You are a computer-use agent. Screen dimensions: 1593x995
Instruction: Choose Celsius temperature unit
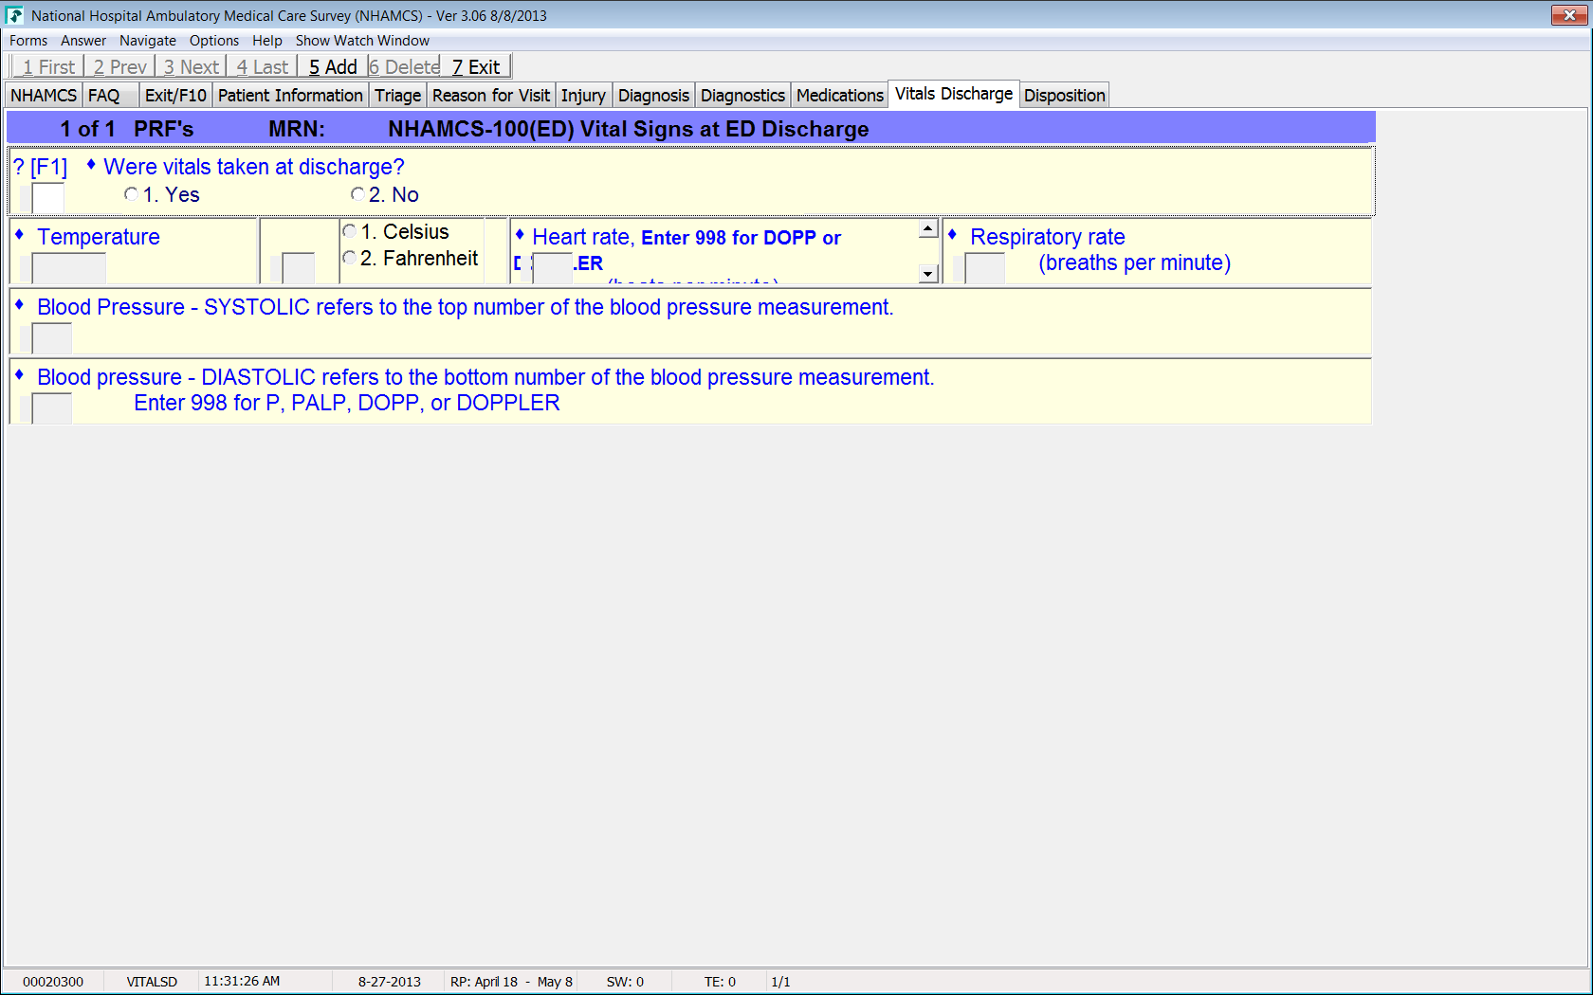pos(350,231)
